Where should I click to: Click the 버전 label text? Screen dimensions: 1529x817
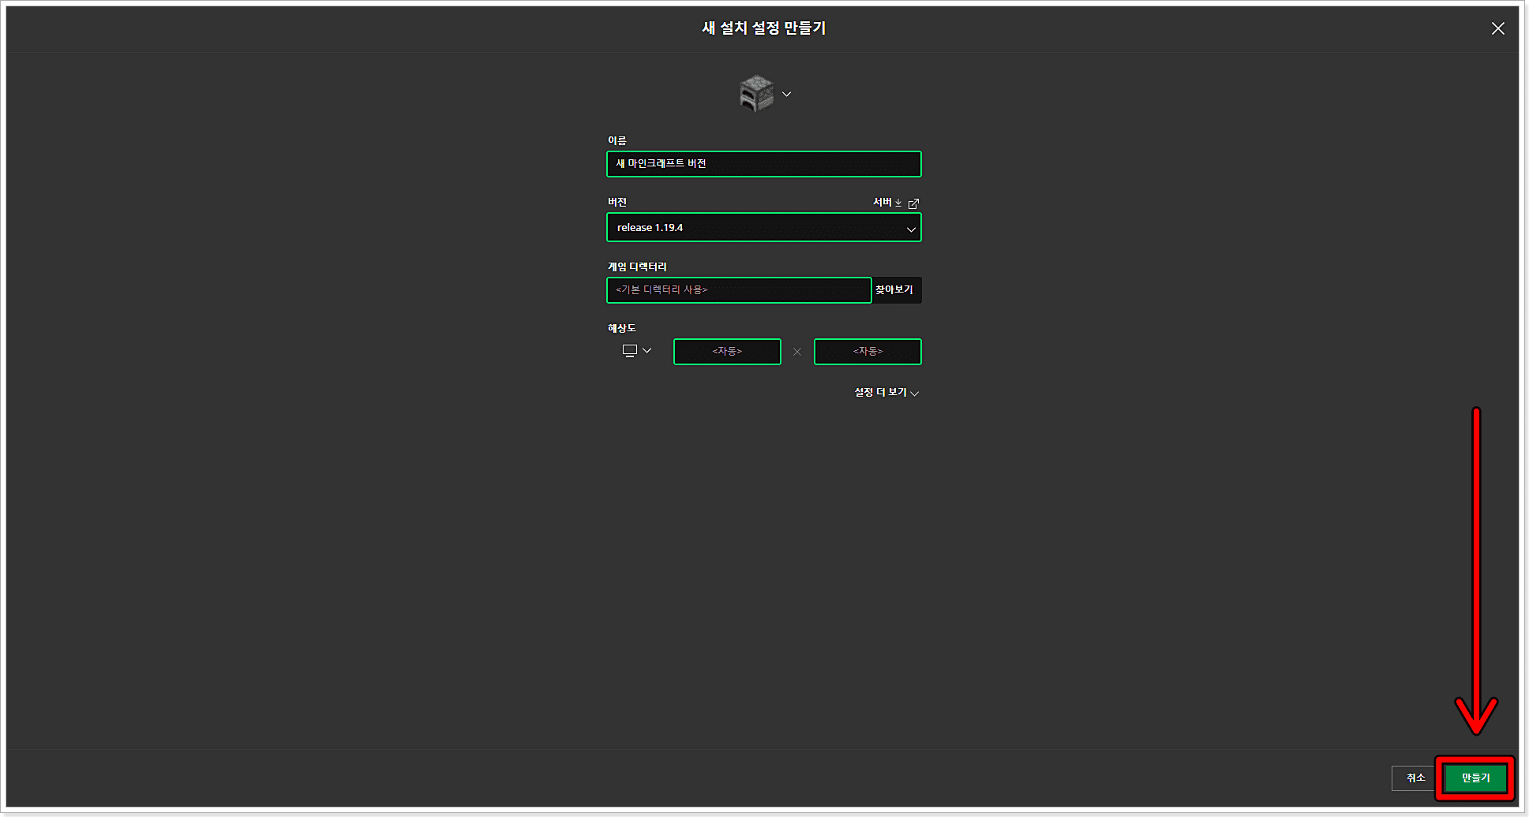click(x=617, y=203)
